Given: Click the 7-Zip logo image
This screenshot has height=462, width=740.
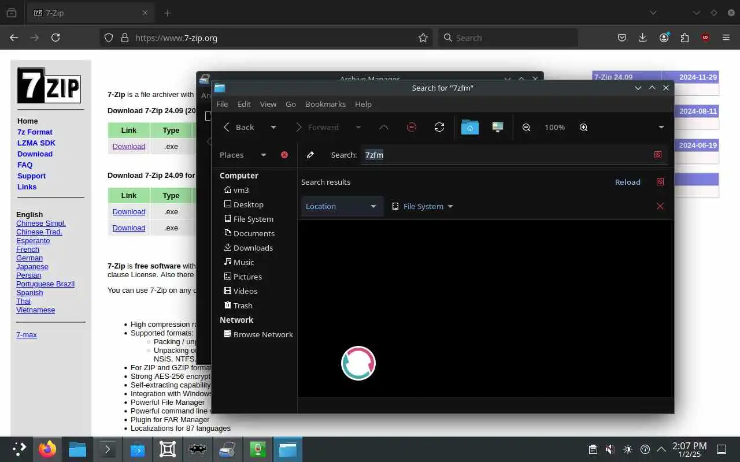Looking at the screenshot, I should tap(49, 85).
